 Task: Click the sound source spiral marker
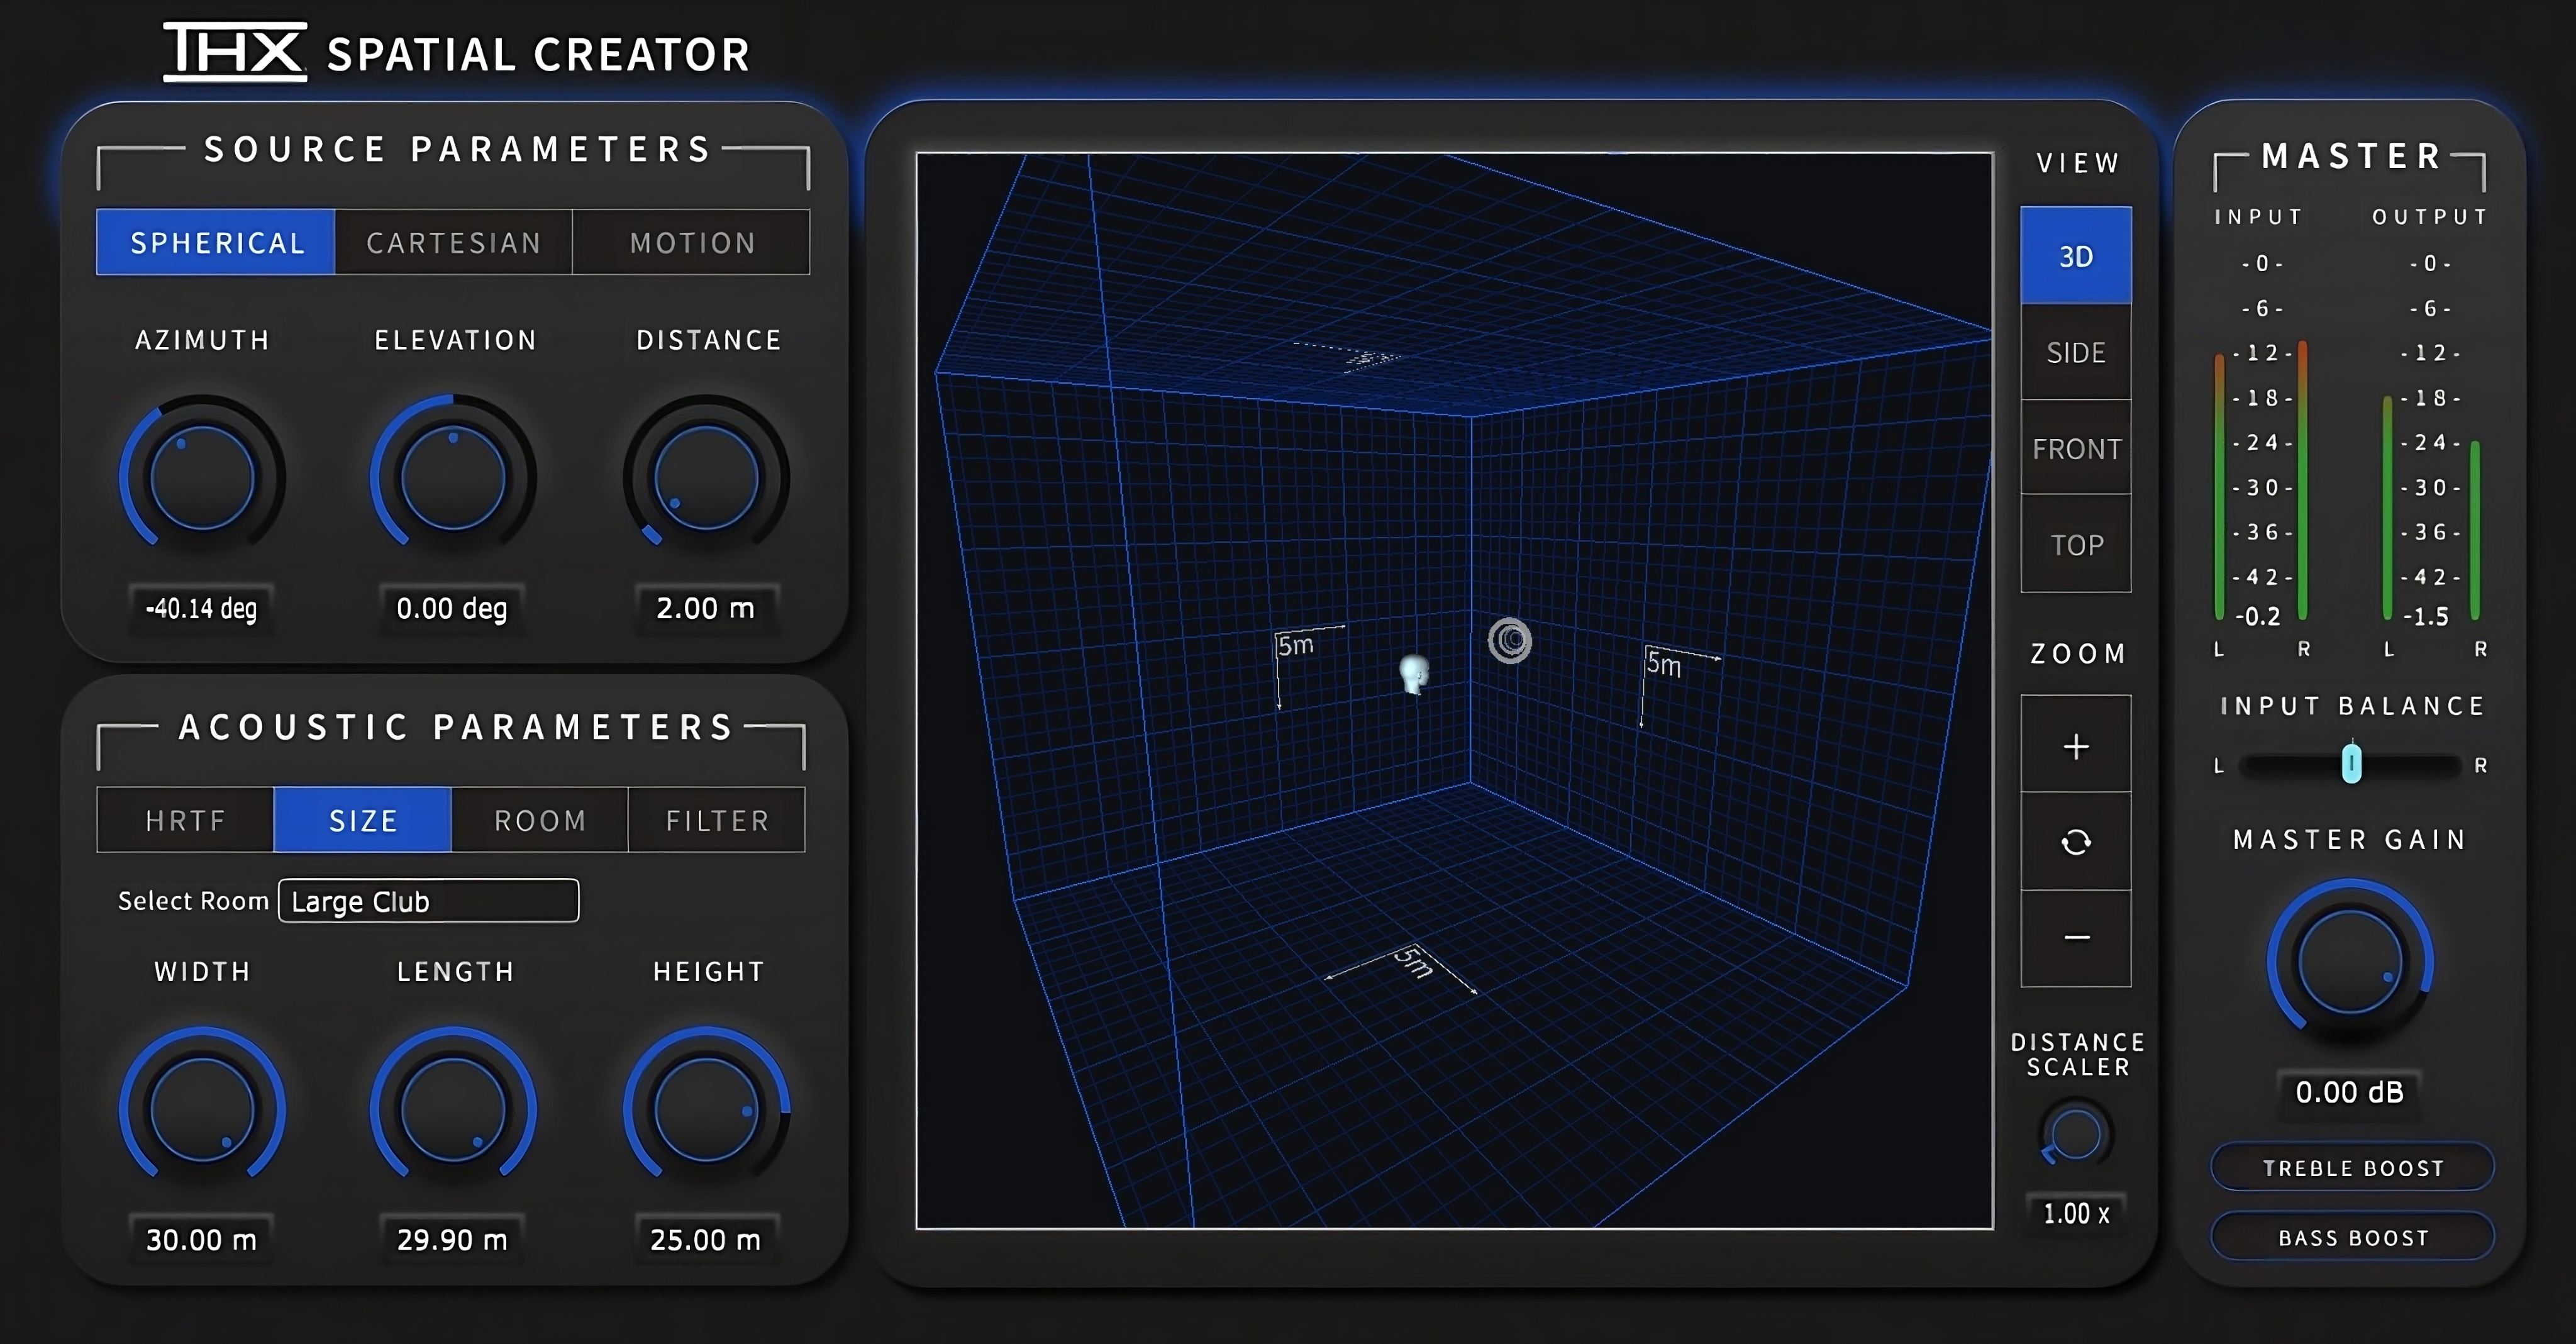[x=1510, y=640]
